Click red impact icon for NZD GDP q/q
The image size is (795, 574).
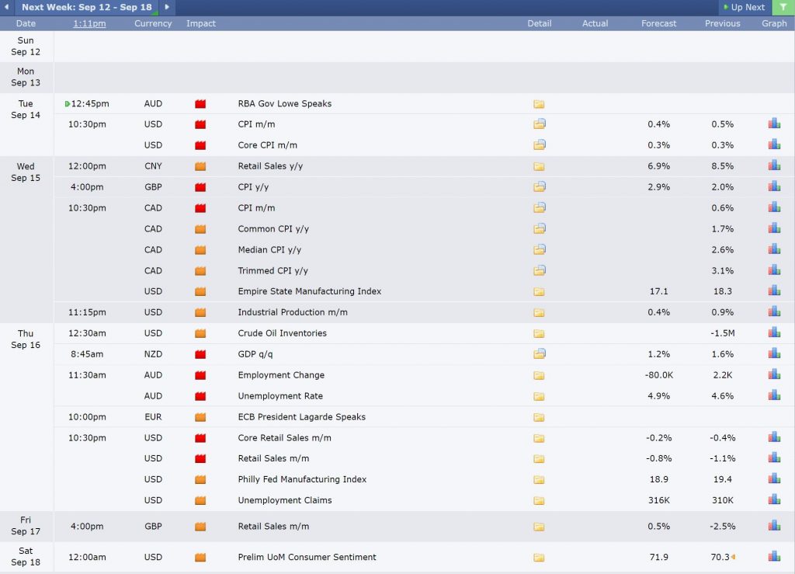(200, 354)
